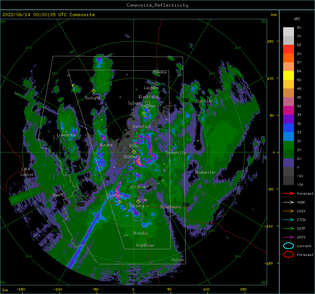This screenshot has width=315, height=294.
Task: Click the yellow diamond marker near RockyMH
Action: (x=93, y=91)
